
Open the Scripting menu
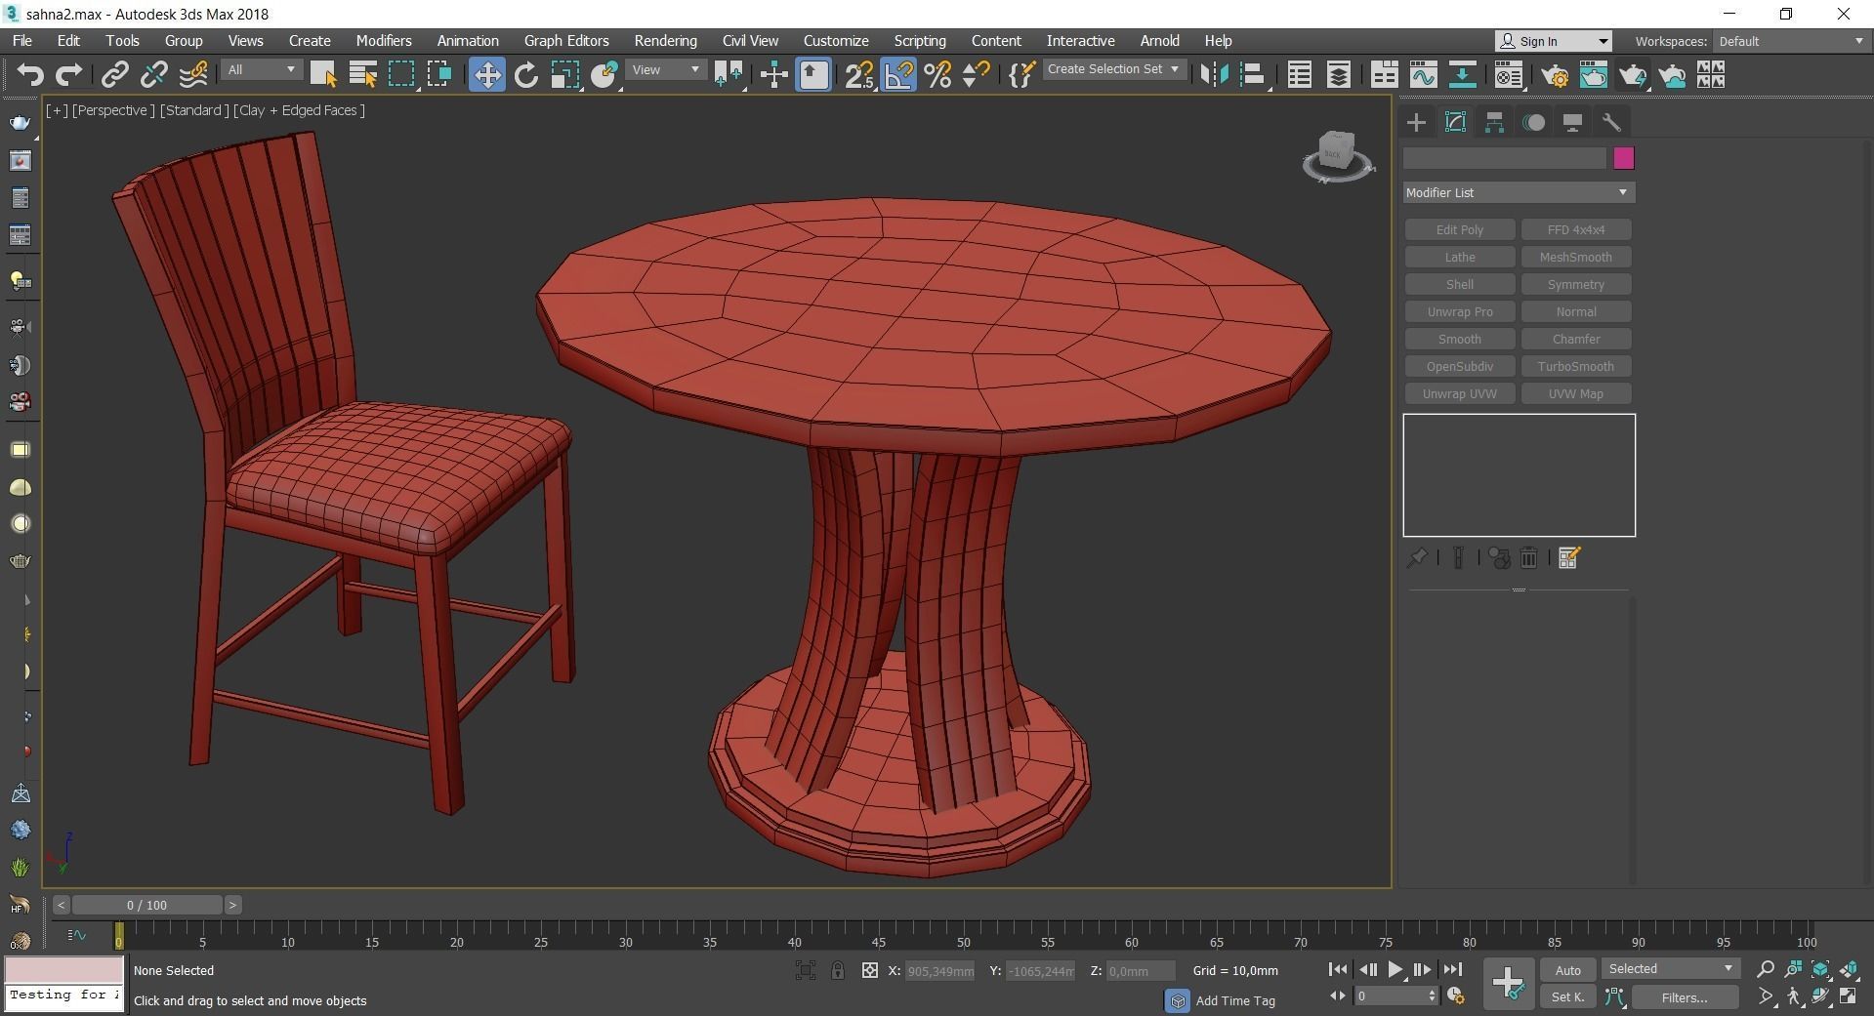[919, 41]
